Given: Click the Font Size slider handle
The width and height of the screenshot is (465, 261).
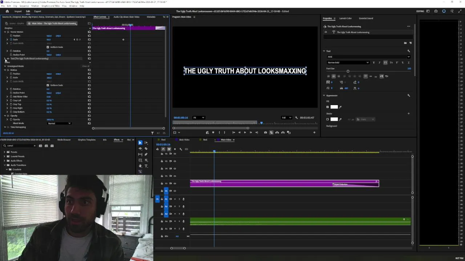Looking at the screenshot, I should [348, 71].
